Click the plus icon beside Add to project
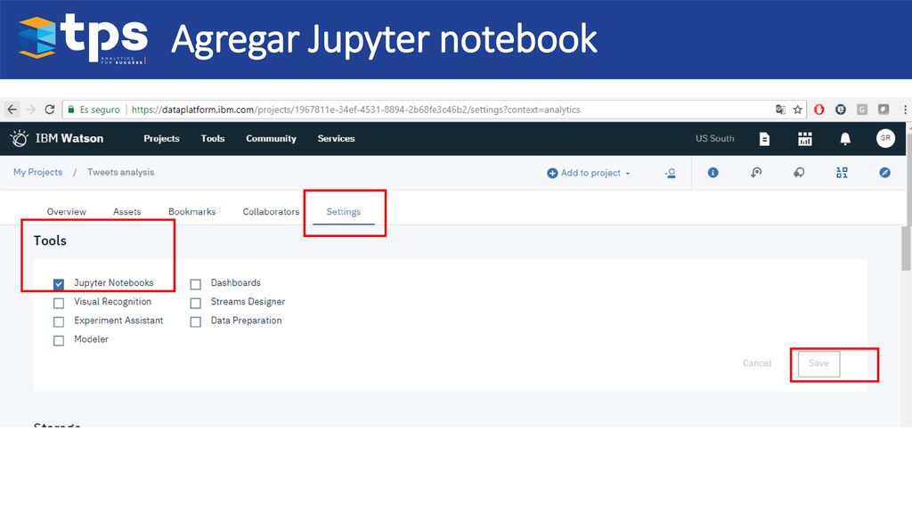Screen dimensions: 912x513 552,174
